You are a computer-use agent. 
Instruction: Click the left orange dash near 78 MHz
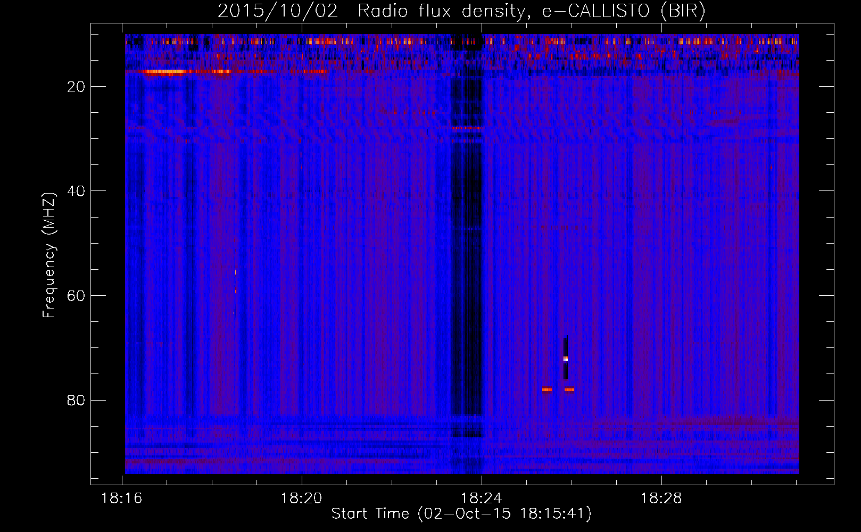point(547,389)
